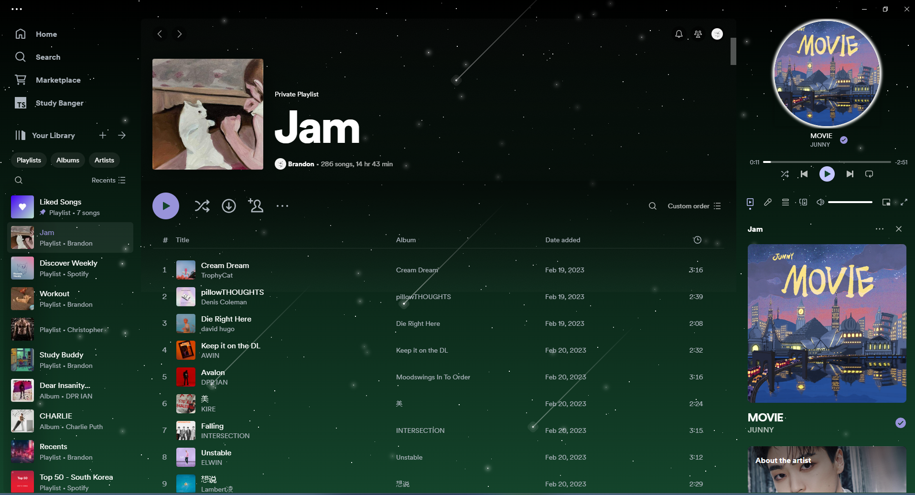Screen dimensions: 915x495
Task: Filter library by Playlists
Action: coord(29,160)
